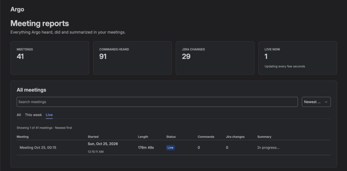Click the Jira changes column header
Viewport: 347px width, 171px height.
[x=235, y=137]
